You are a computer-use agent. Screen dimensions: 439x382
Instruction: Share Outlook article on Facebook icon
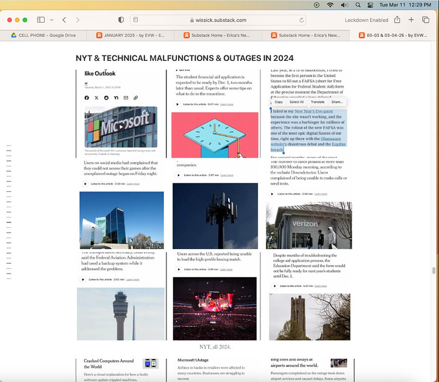coord(87,97)
